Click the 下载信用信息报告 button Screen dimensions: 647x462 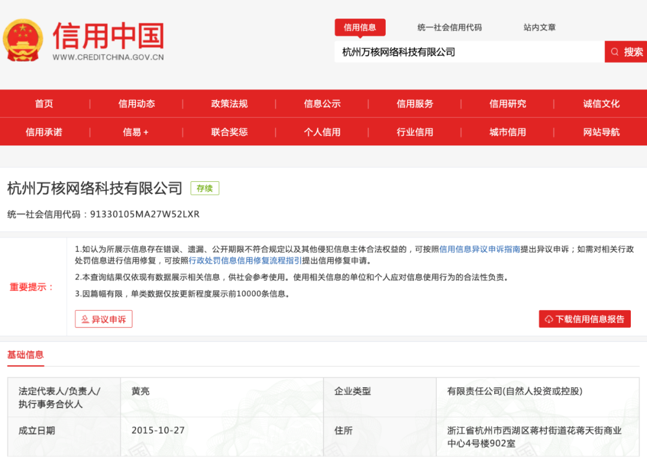[584, 318]
